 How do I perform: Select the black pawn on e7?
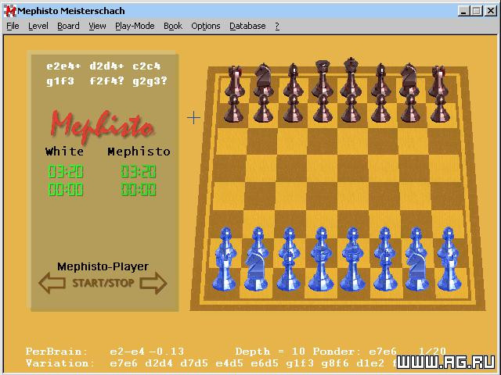click(x=351, y=108)
